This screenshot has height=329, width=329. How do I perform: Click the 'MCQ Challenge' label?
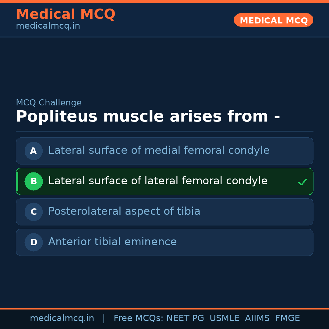[x=49, y=103]
